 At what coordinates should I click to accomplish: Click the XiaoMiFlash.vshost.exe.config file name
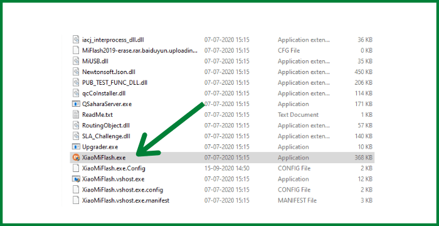[x=122, y=190]
